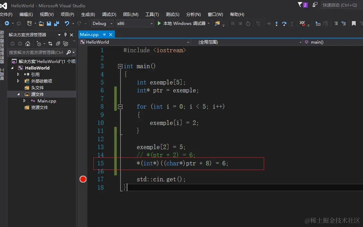The image size is (363, 227).
Task: Open the 帮助(H) menu
Action: pyautogui.click(x=237, y=14)
